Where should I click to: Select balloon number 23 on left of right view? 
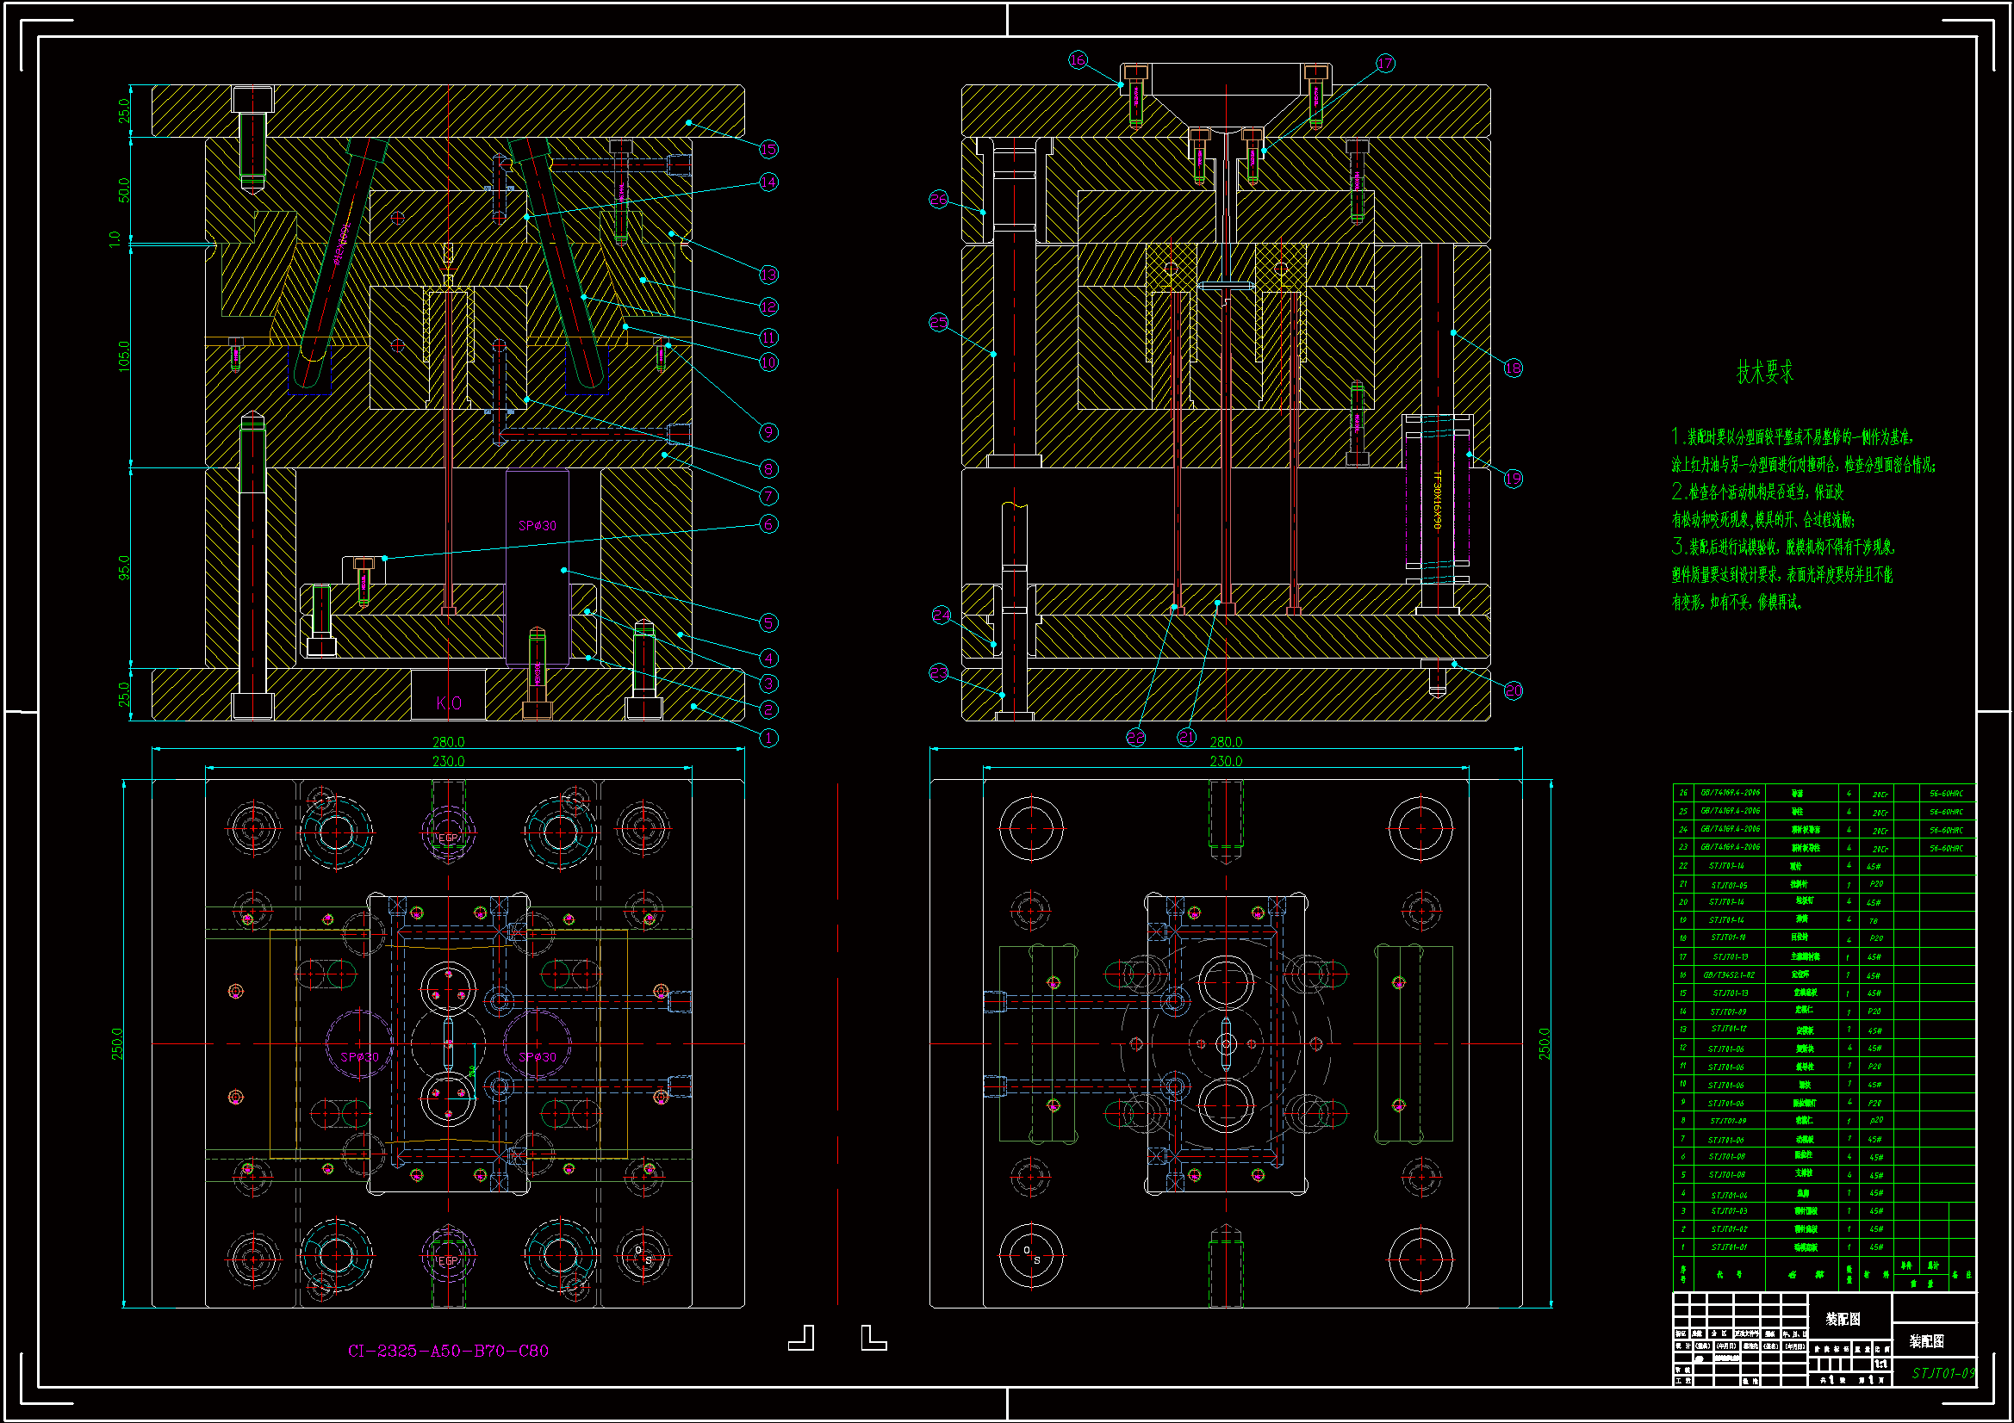(x=938, y=673)
